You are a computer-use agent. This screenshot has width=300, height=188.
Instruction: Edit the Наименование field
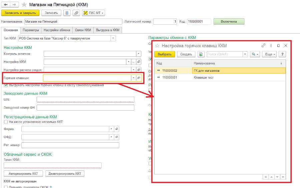pyautogui.click(x=73, y=22)
